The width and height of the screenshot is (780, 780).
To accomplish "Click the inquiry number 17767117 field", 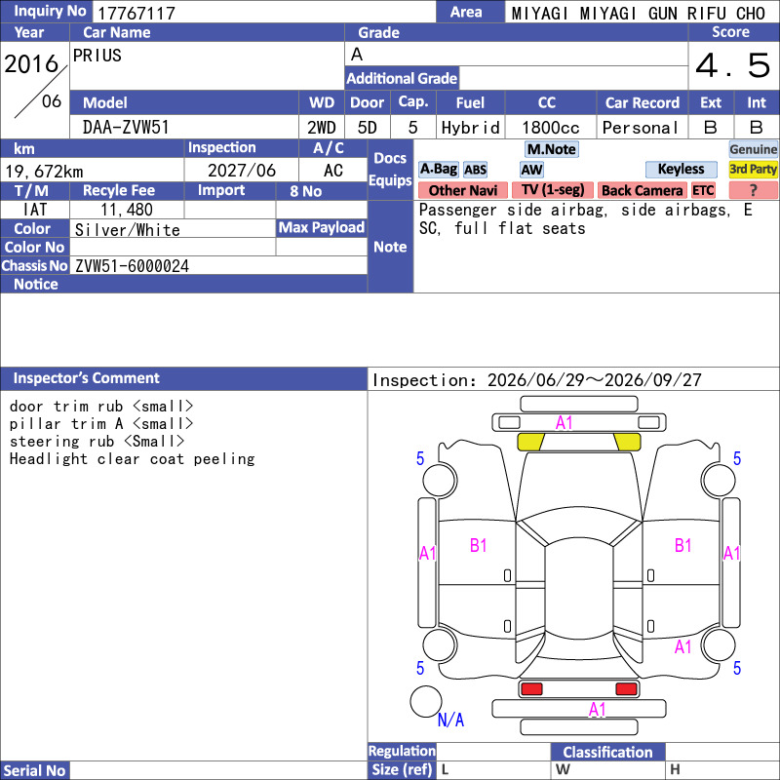I will [264, 13].
